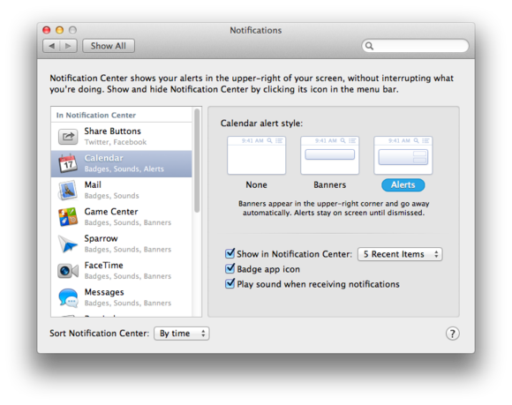
Task: Toggle Play sound when receiving notifications
Action: (x=230, y=283)
